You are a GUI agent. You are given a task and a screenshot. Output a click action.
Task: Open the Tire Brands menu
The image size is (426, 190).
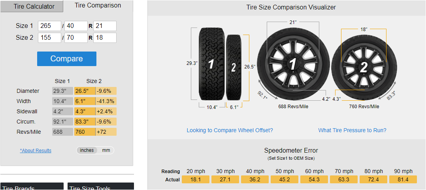[x=32, y=186]
